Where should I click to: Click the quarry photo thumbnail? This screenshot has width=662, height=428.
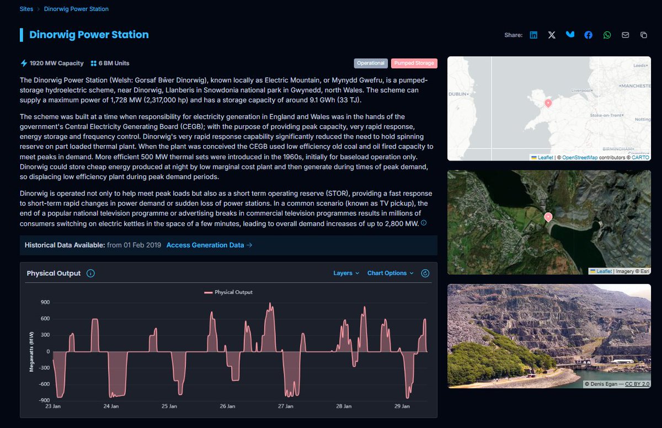tap(549, 336)
